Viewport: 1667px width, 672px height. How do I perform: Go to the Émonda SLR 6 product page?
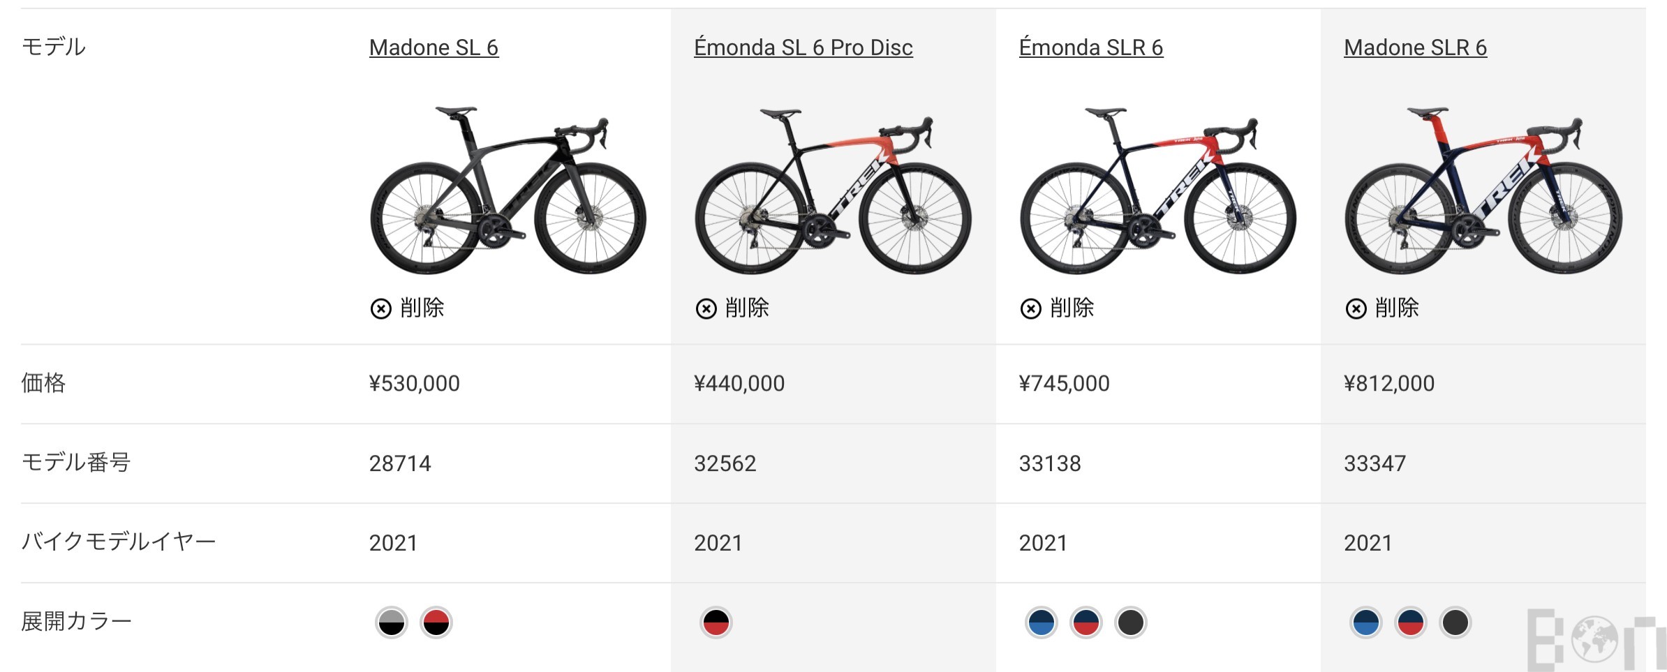click(1090, 47)
